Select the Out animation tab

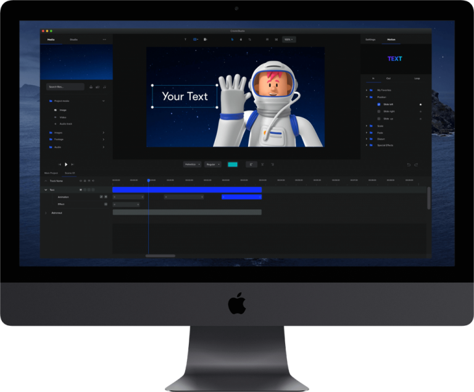click(x=388, y=78)
